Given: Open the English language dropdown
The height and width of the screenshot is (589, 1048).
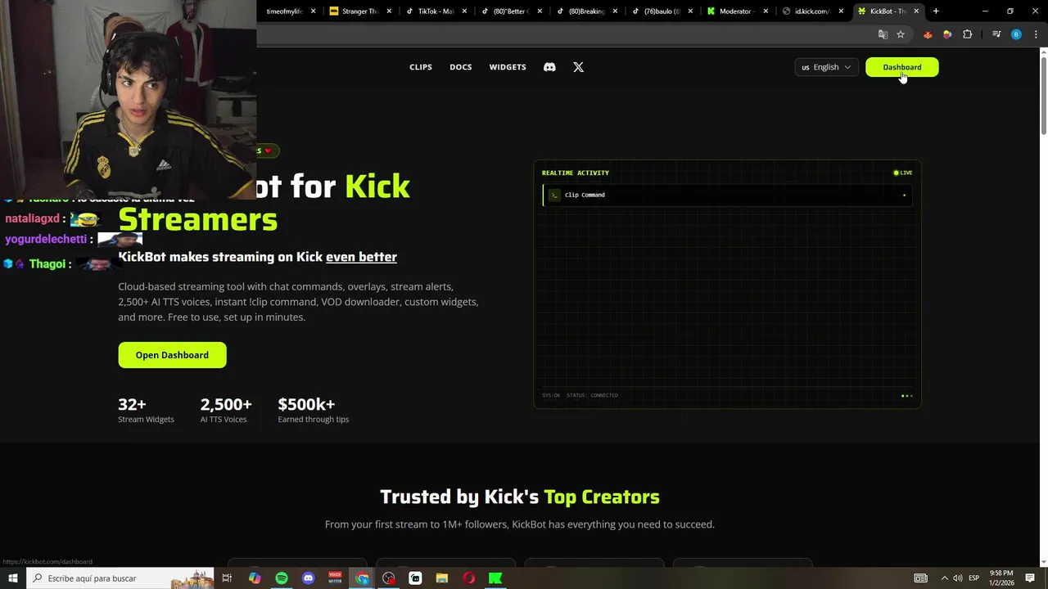Looking at the screenshot, I should coord(826,67).
